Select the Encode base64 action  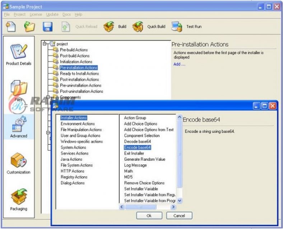click(137, 148)
